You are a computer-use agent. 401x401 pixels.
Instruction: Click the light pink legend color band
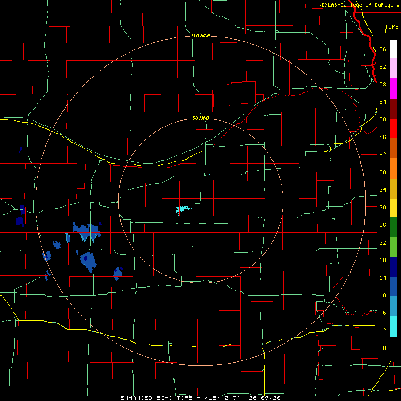(393, 68)
